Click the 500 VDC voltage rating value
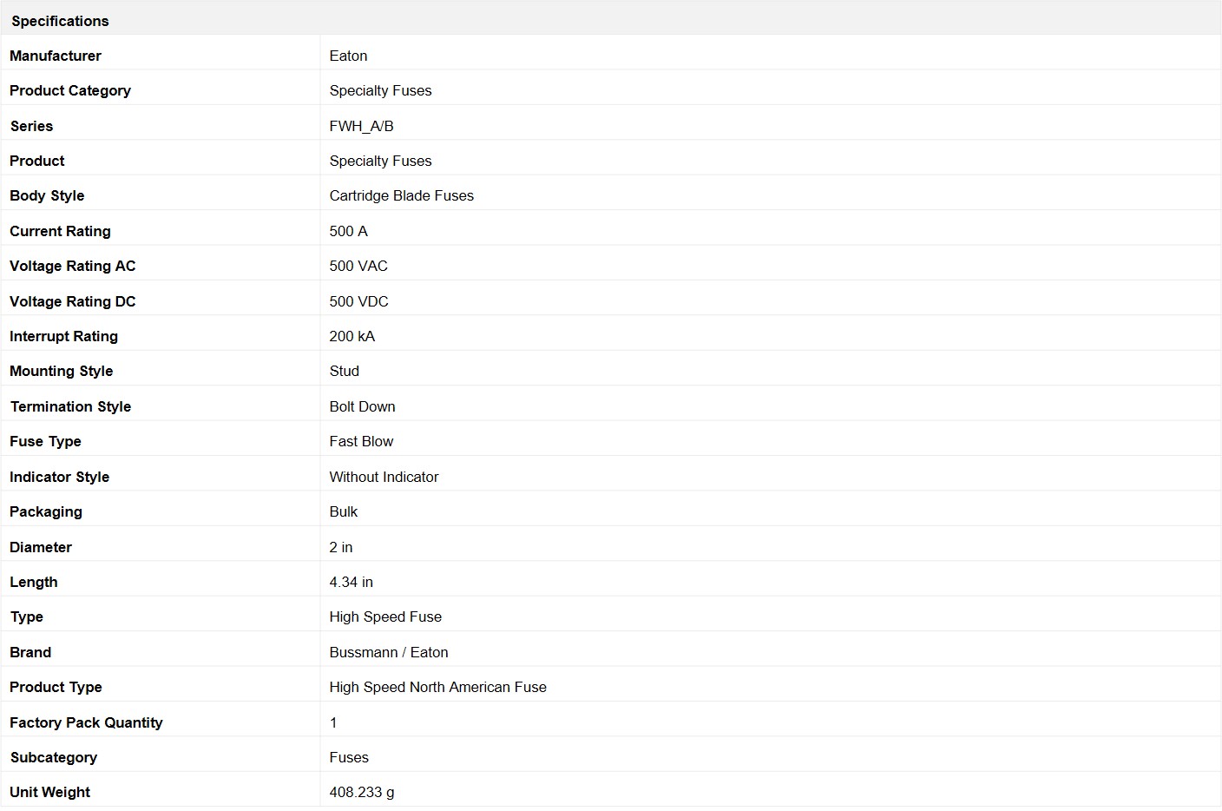The height and width of the screenshot is (811, 1222). click(x=358, y=301)
